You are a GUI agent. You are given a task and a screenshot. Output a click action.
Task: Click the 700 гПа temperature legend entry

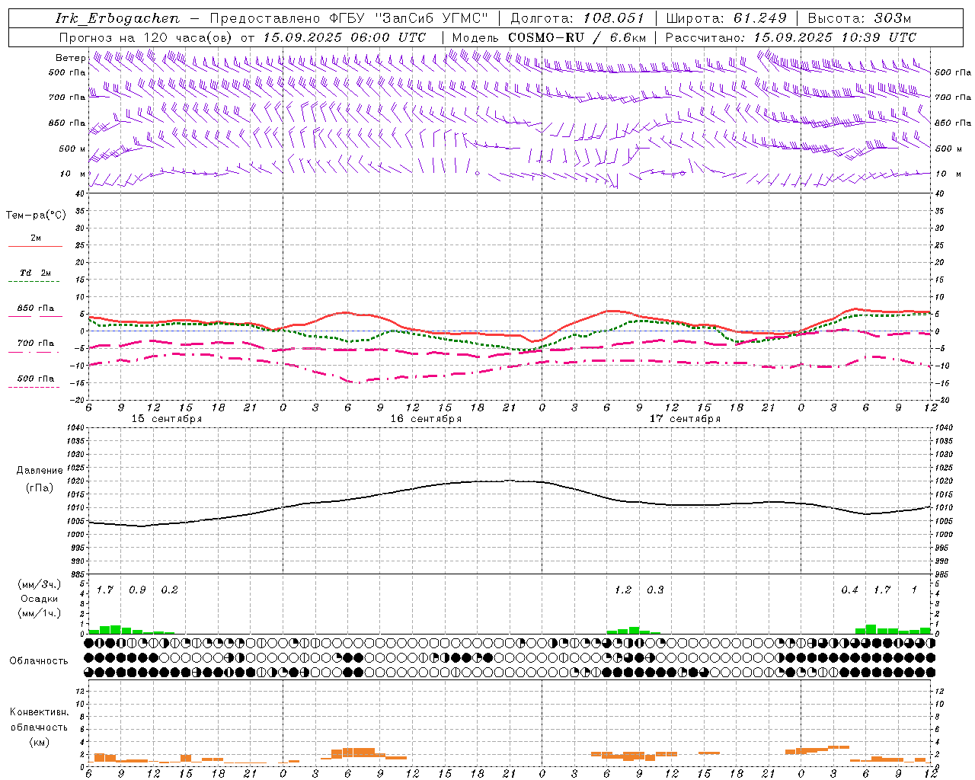coord(35,344)
